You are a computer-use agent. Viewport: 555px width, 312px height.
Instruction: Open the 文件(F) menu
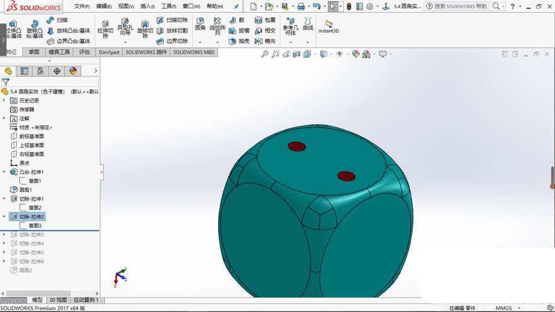(82, 6)
